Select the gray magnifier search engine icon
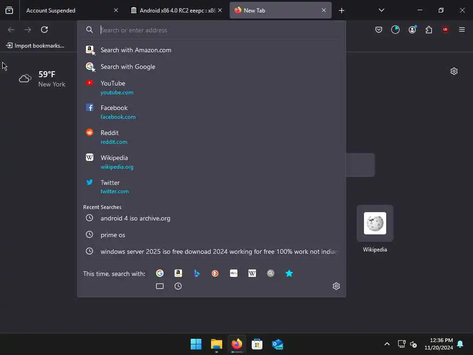The image size is (473, 355). point(271,274)
